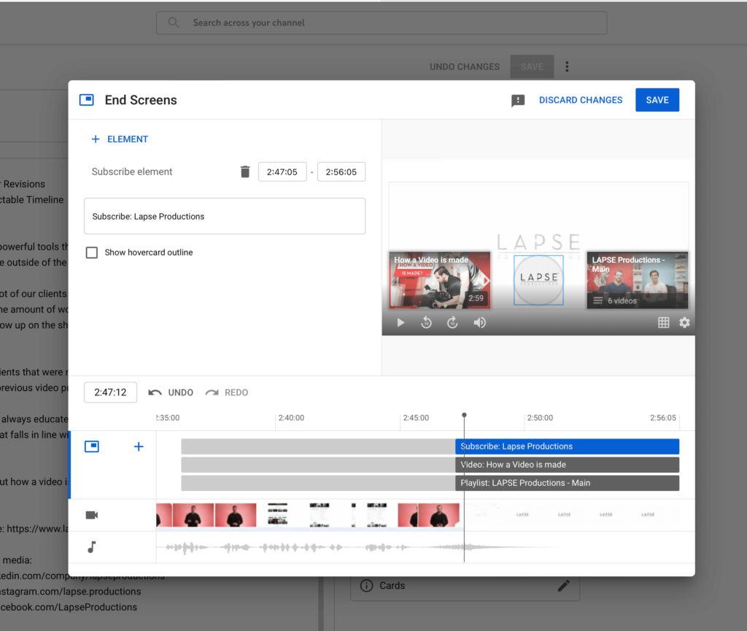Edit Cards with the pencil icon
The width and height of the screenshot is (747, 631).
564,585
